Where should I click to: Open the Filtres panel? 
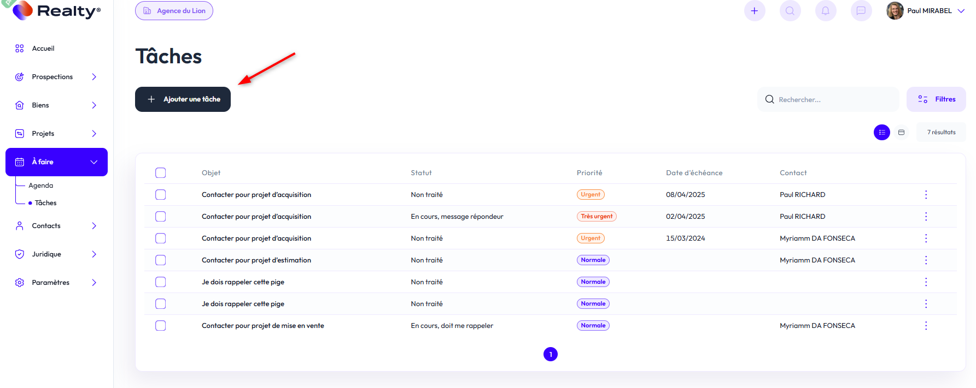pyautogui.click(x=936, y=99)
